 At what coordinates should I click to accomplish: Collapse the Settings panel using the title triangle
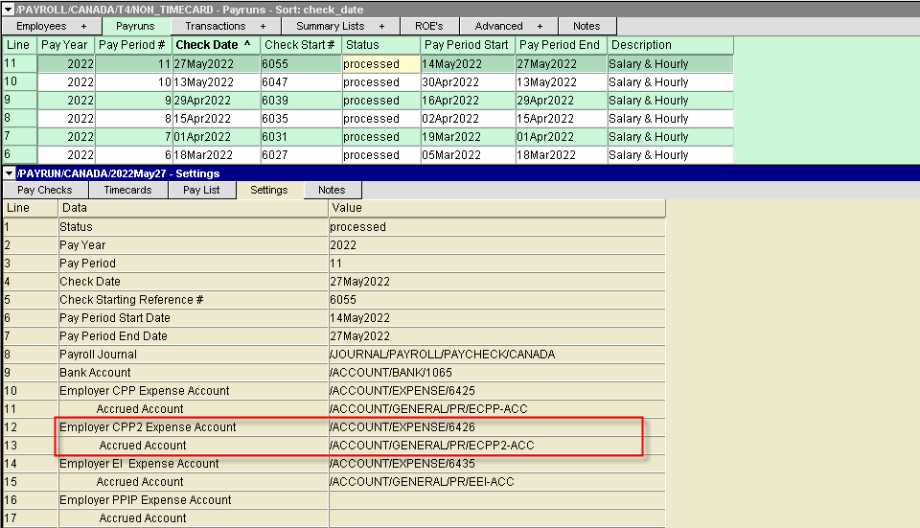[9, 173]
